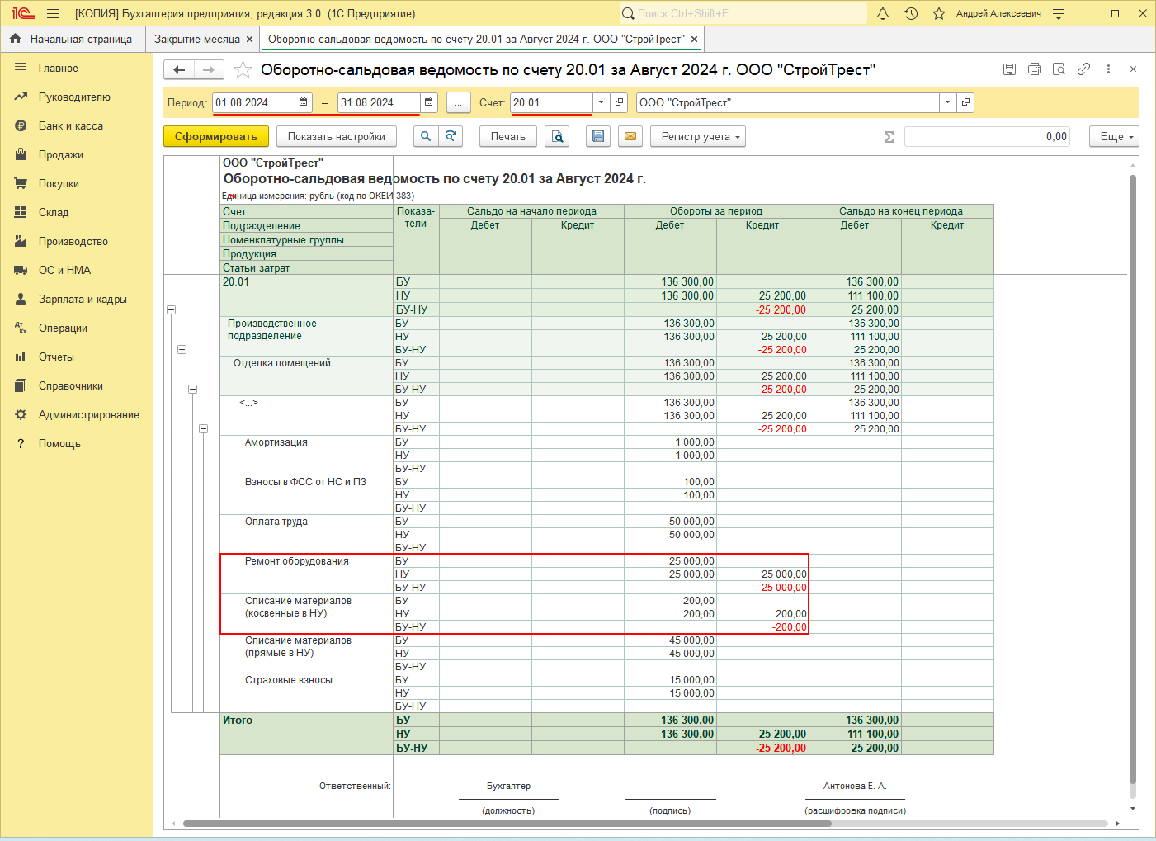Open Еще dropdown menu

(1114, 136)
